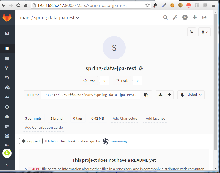220x173 pixels.
Task: Switch clone protocol with HTTP dropdown
Action: 32,95
